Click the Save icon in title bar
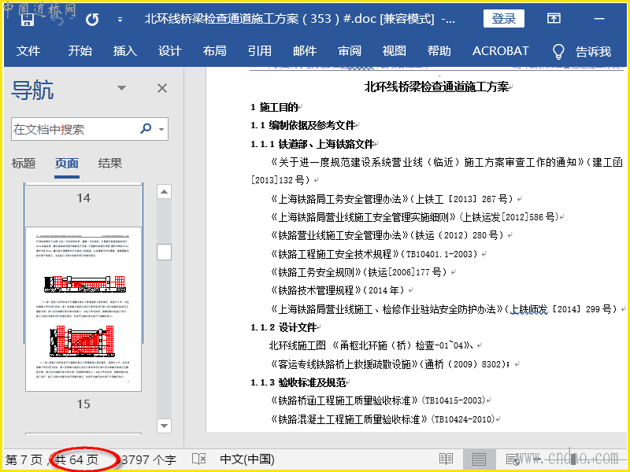This screenshot has width=630, height=472. pos(27,19)
